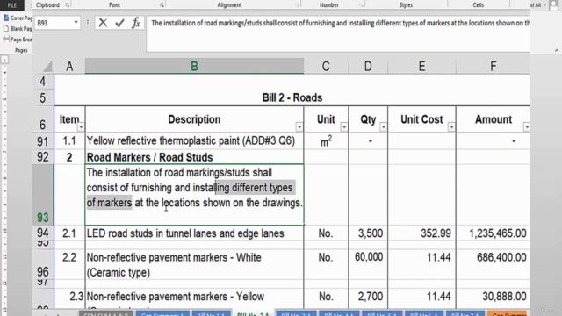Select row 5 header
The height and width of the screenshot is (316, 562).
point(43,97)
